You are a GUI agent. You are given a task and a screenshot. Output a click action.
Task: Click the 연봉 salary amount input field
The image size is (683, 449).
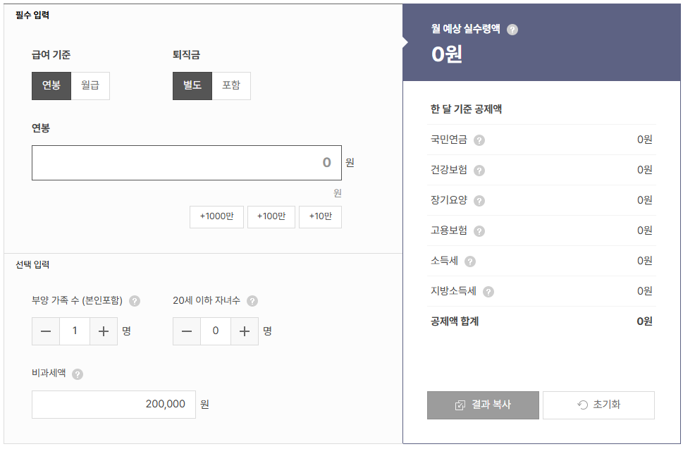[x=187, y=162]
